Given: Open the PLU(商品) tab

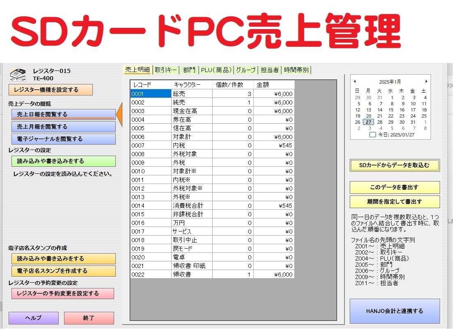Looking at the screenshot, I should [216, 70].
